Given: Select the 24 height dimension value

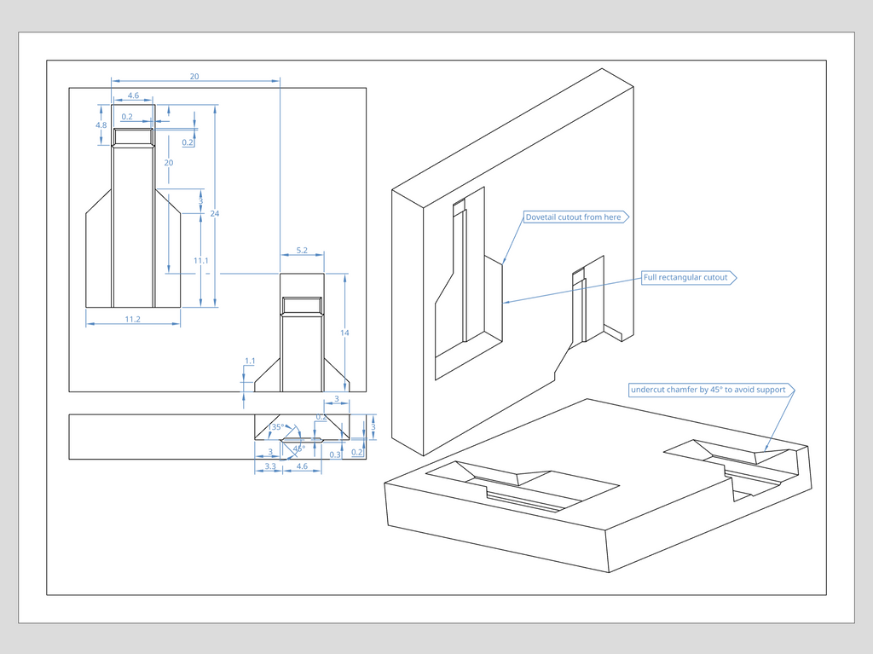Looking at the screenshot, I should coord(215,213).
